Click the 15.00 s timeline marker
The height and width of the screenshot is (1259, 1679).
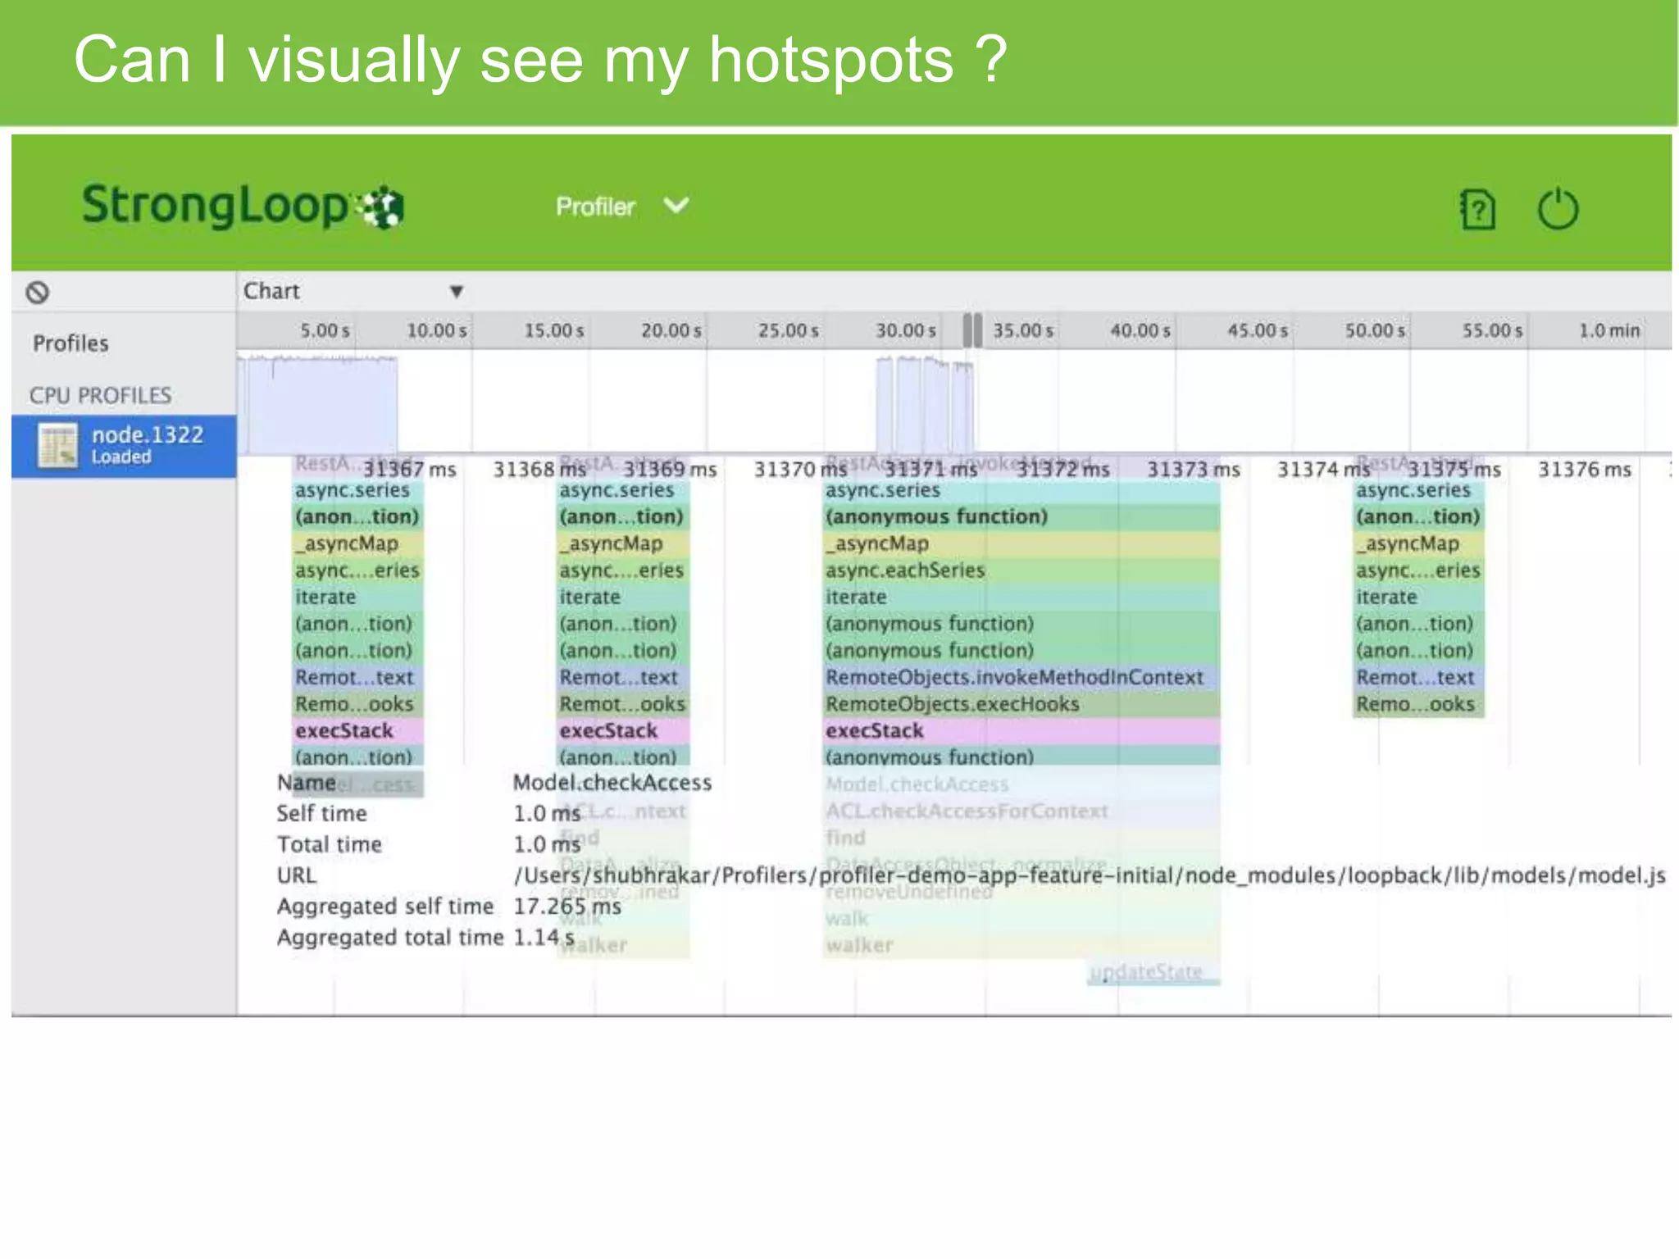554,330
